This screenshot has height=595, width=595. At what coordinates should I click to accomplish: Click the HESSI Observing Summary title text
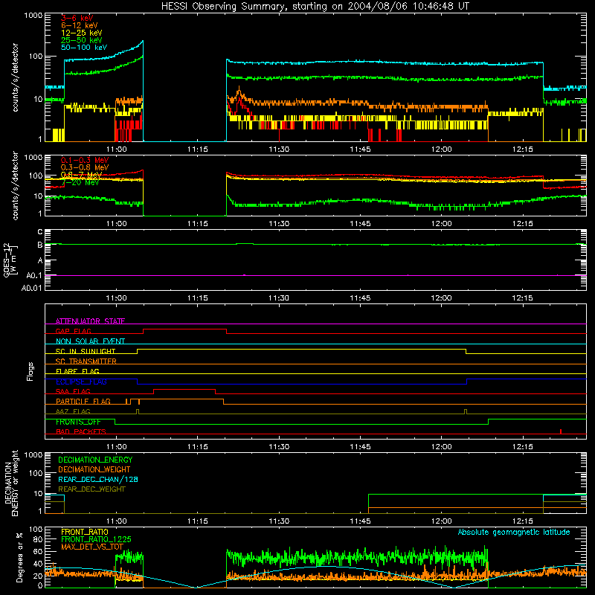point(315,7)
